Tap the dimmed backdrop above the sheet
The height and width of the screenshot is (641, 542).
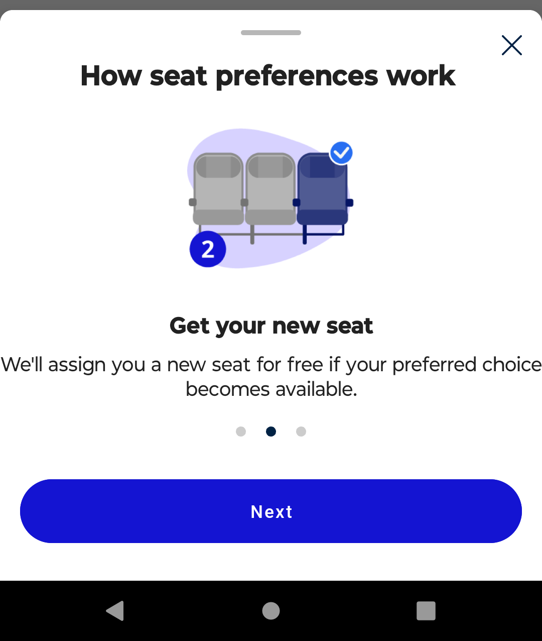pyautogui.click(x=271, y=5)
